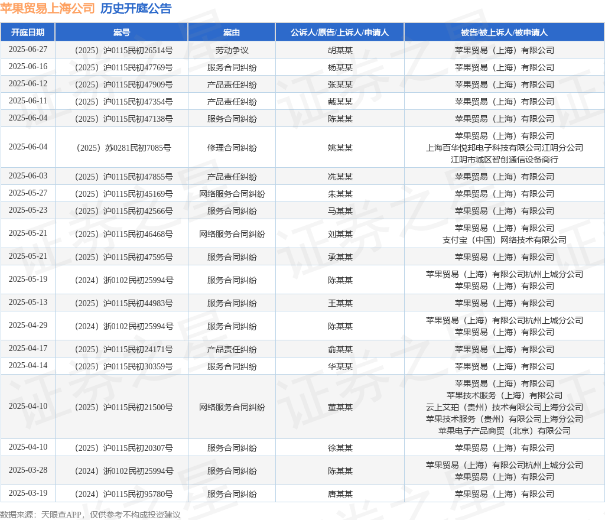This screenshot has width=605, height=520.
Task: Click case number 沪0115民初47138号
Action: pyautogui.click(x=138, y=119)
